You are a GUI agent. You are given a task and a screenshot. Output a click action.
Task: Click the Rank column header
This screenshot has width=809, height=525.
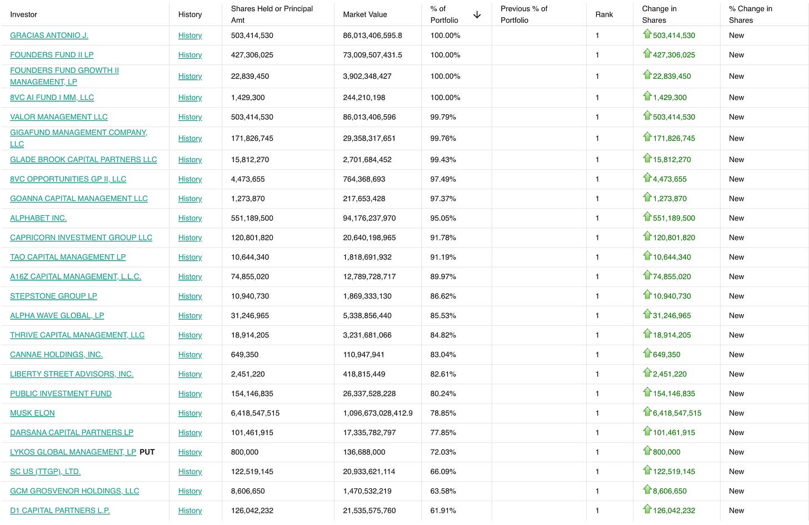coord(604,14)
